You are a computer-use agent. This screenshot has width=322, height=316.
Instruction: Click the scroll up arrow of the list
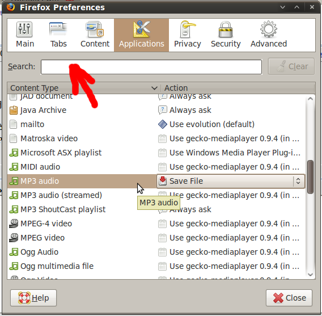click(x=310, y=99)
